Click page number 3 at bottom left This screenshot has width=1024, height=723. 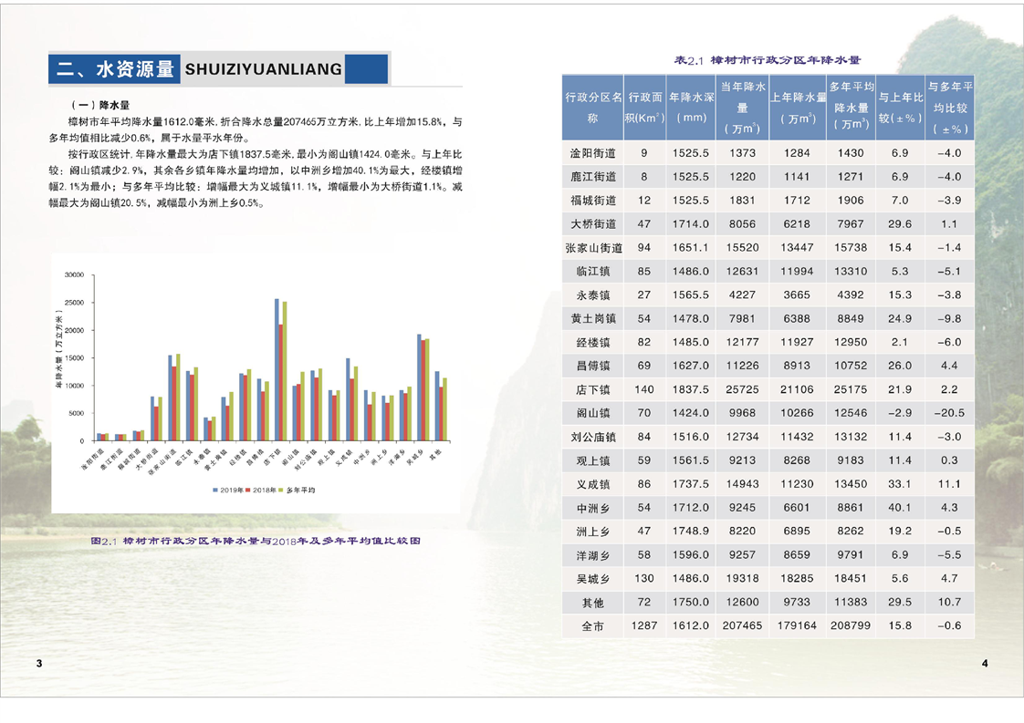[38, 663]
